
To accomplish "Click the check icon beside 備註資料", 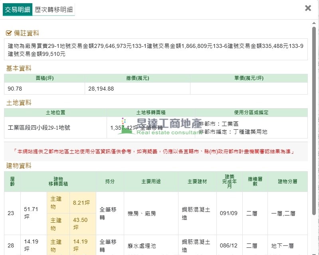I will [9, 33].
